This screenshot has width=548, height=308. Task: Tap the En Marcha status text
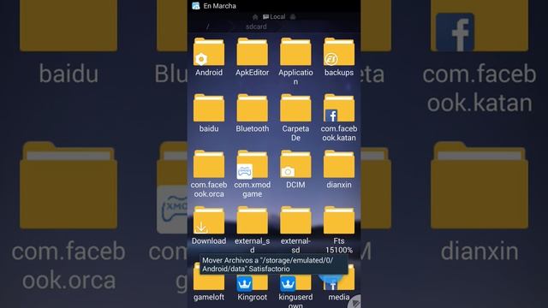click(219, 6)
